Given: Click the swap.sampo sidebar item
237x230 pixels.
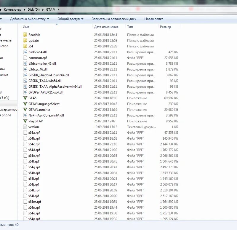Looking at the screenshot, I should (x=9, y=109).
